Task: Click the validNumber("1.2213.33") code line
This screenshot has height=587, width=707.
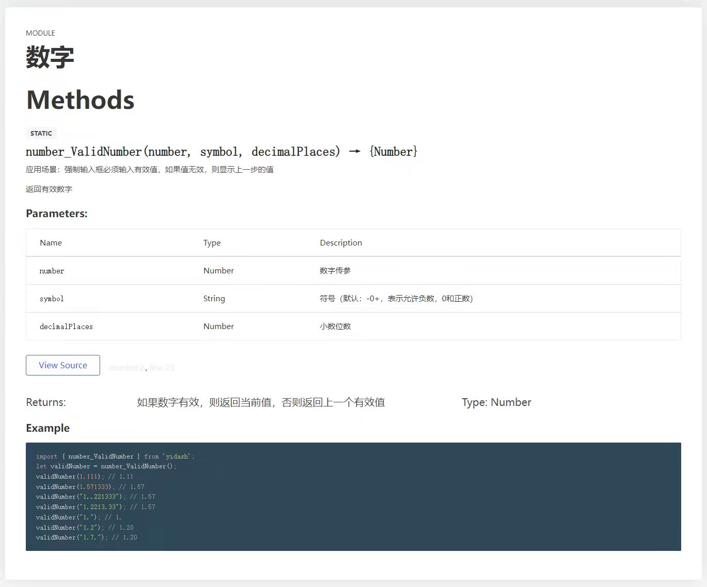Action: [95, 507]
